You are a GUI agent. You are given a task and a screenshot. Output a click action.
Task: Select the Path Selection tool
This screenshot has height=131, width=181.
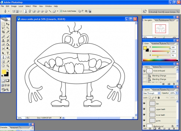[x=3, y=53]
